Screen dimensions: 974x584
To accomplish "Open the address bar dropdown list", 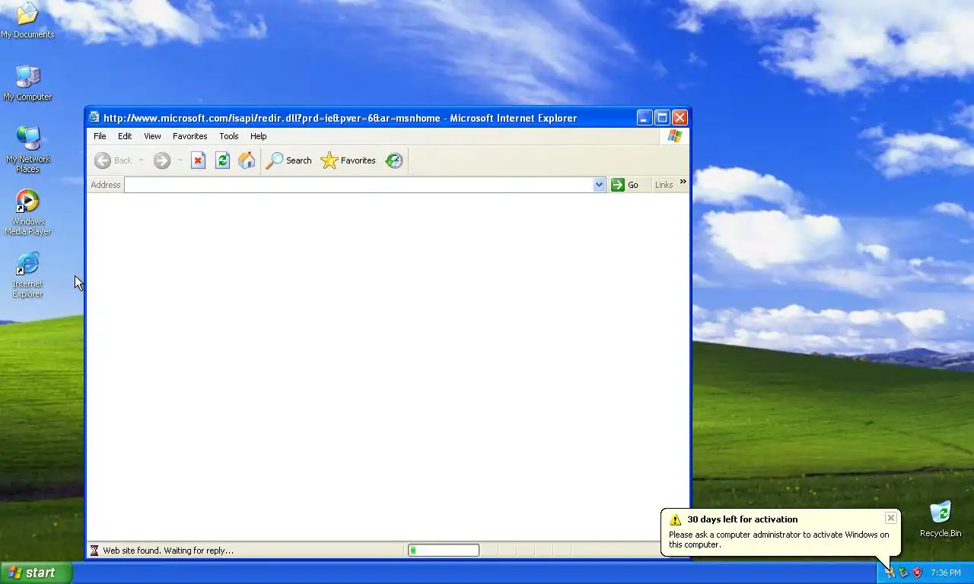I will [599, 185].
